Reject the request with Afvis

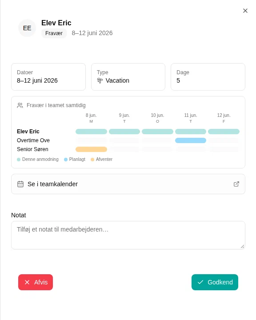(x=36, y=282)
